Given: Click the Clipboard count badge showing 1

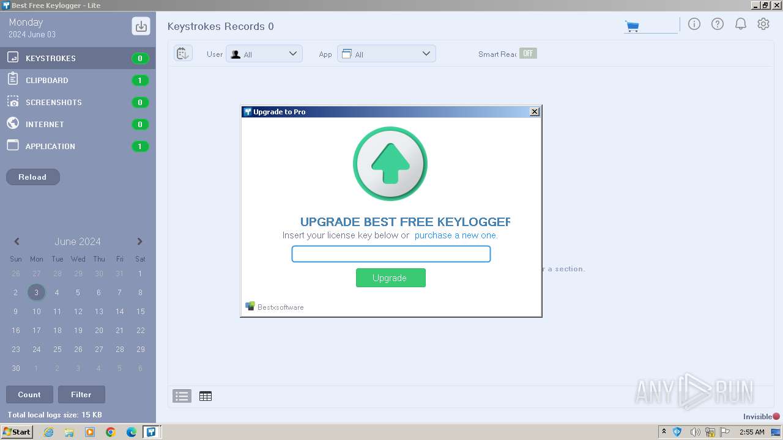Looking at the screenshot, I should click(140, 80).
